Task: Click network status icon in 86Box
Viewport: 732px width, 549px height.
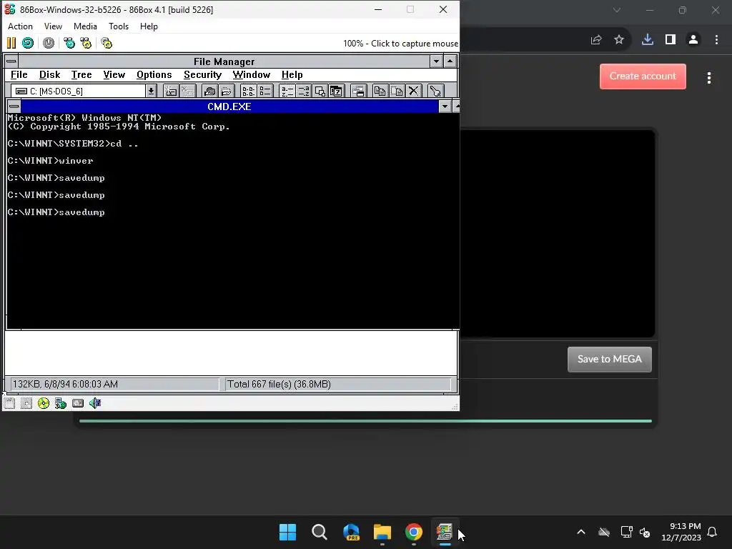Action: (61, 403)
